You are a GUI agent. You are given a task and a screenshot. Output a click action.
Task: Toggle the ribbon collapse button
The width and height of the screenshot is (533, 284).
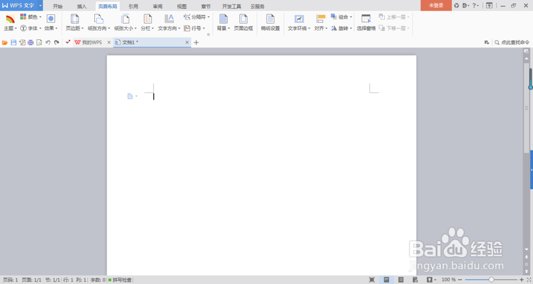[489, 5]
